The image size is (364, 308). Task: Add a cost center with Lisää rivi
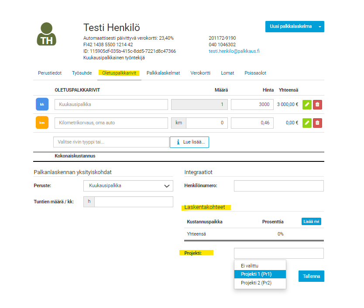pyautogui.click(x=311, y=222)
